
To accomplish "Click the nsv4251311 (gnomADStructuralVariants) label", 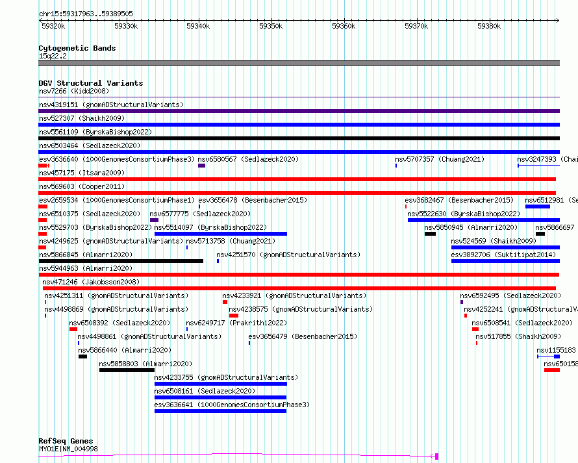I will [116, 295].
